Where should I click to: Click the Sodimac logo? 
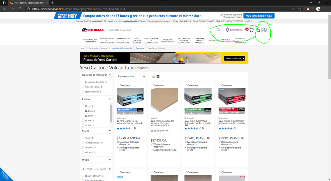point(93,30)
